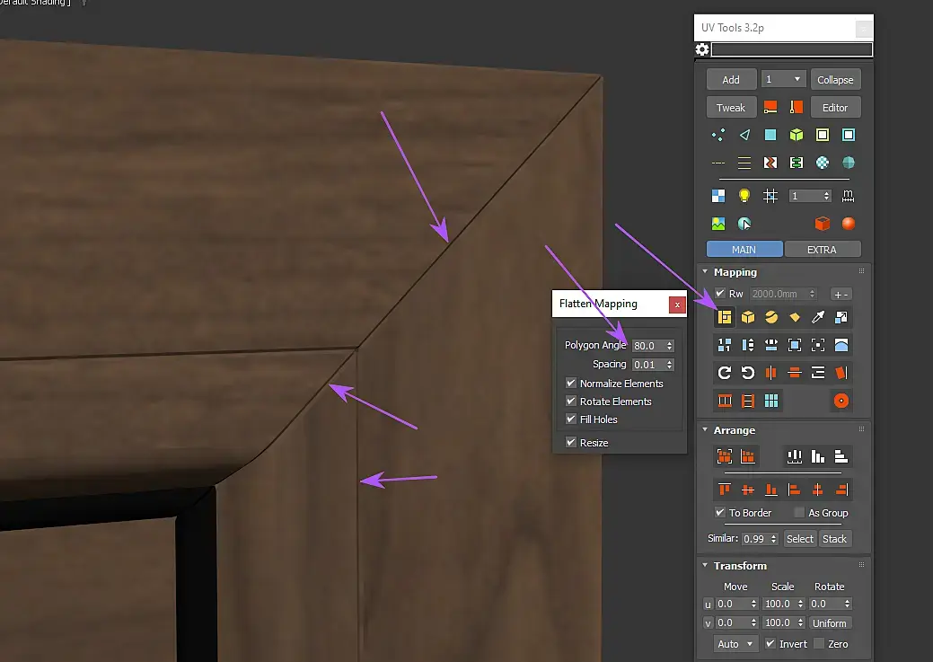Open the Auto dropdown in Transform

735,643
